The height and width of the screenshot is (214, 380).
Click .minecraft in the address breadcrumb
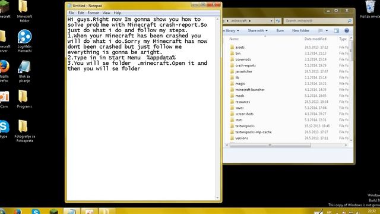tap(239, 21)
